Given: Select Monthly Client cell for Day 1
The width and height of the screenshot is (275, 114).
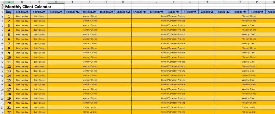Looking at the screenshot, I should coord(89,16).
